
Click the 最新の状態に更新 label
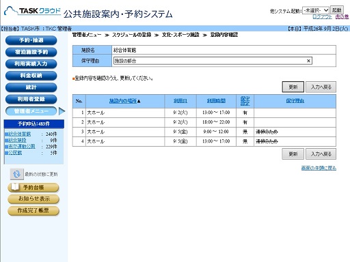pyautogui.click(x=41, y=174)
